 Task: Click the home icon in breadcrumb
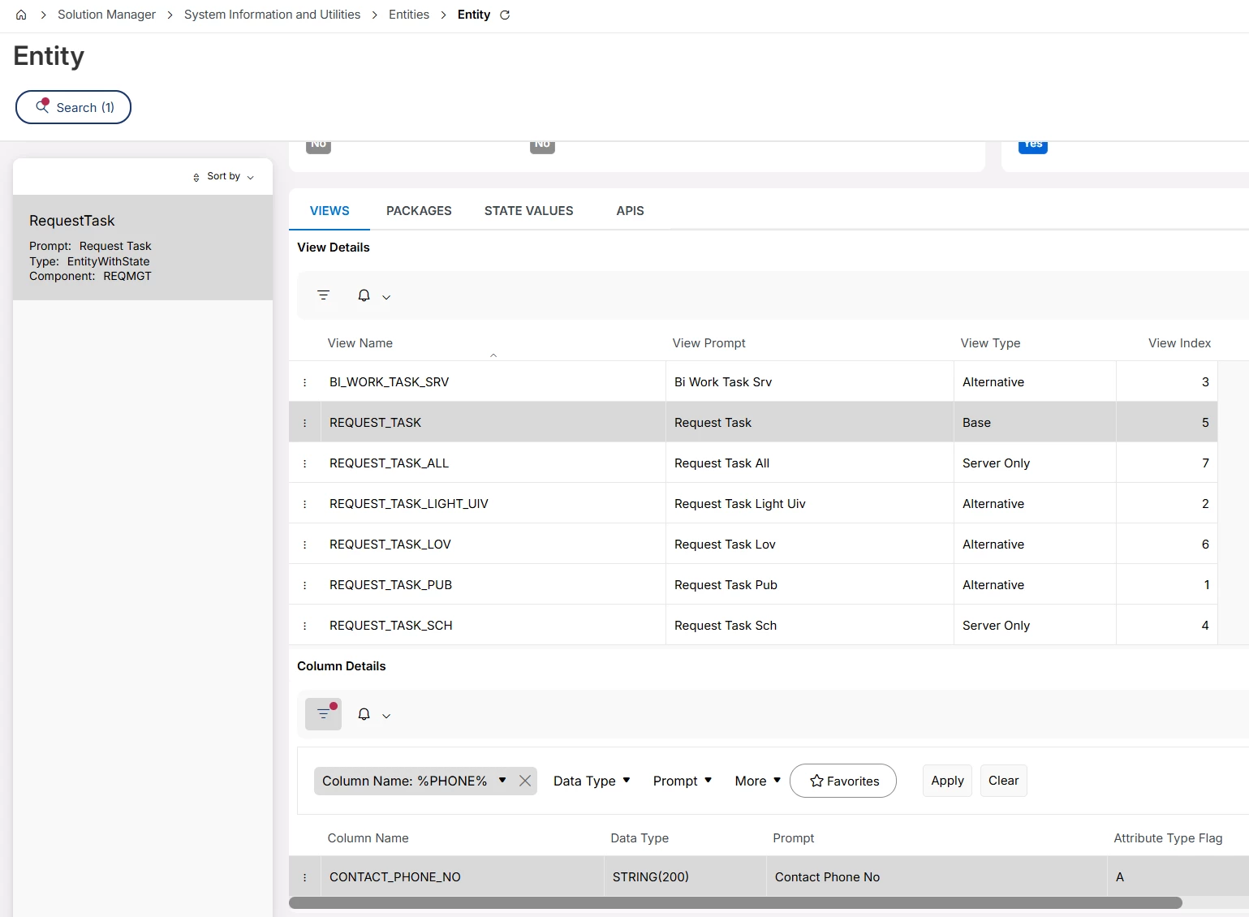pos(21,15)
